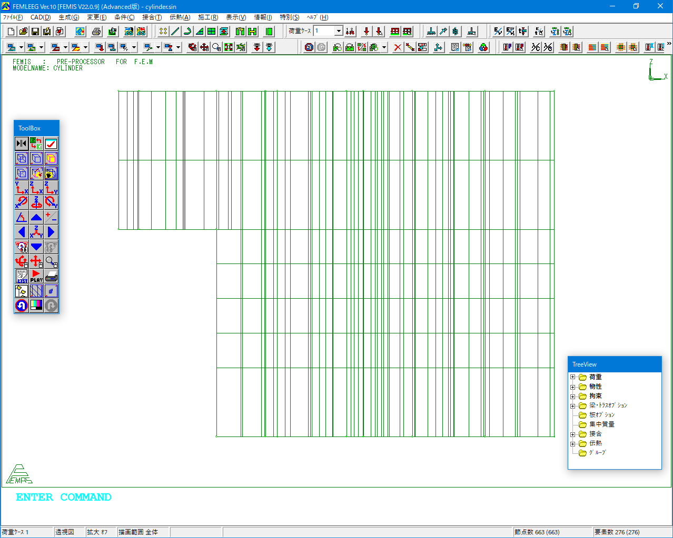Click the save floppy disk icon
673x538 pixels.
(x=35, y=32)
